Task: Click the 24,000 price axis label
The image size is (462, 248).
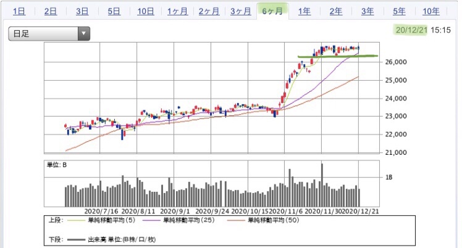Action: pos(396,99)
